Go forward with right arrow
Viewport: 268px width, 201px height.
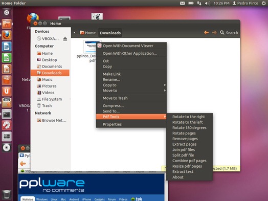coord(214,32)
